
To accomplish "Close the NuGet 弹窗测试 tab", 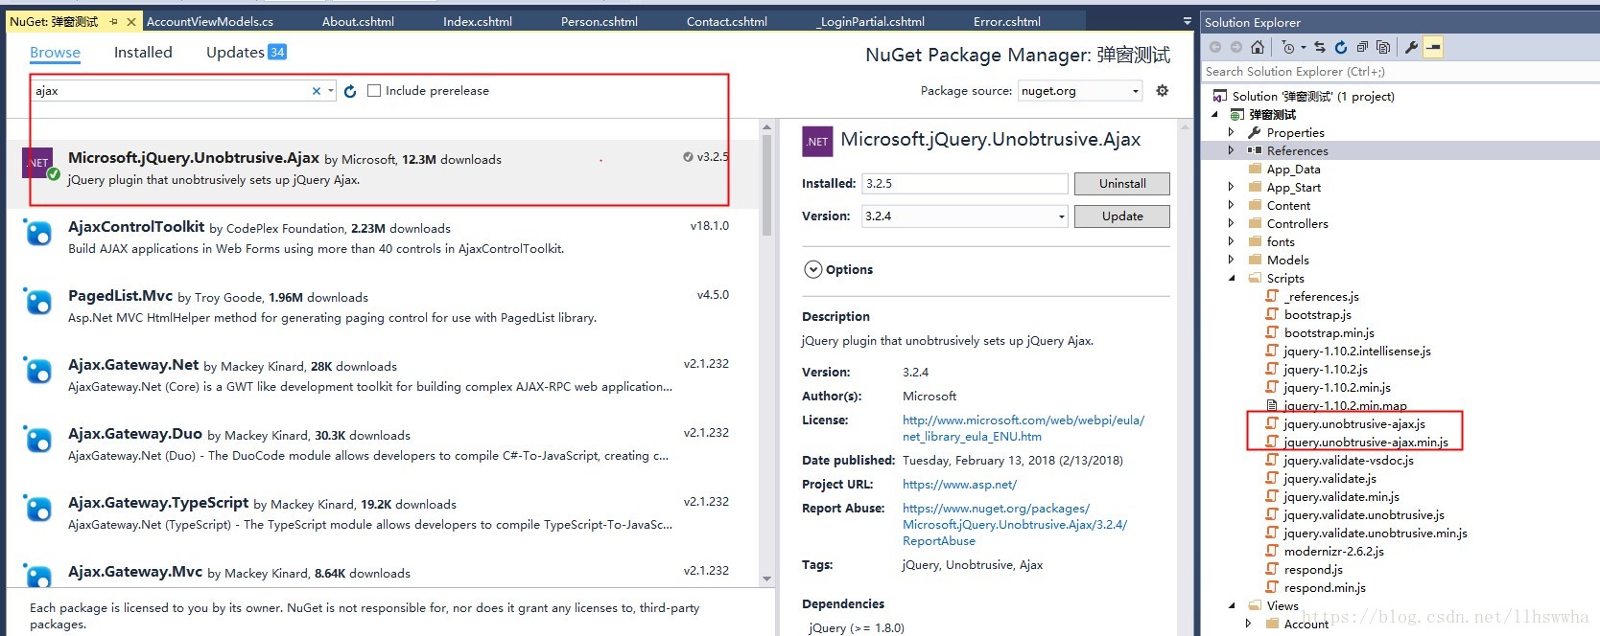I will [x=131, y=21].
